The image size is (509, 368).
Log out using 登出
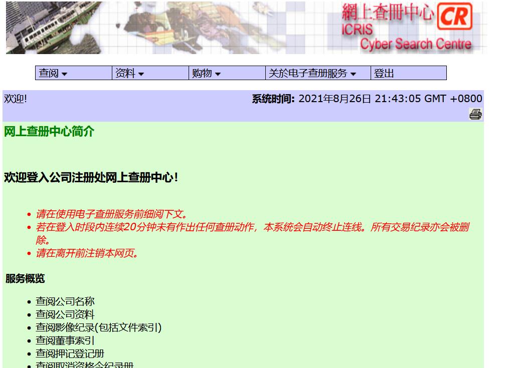click(x=384, y=73)
